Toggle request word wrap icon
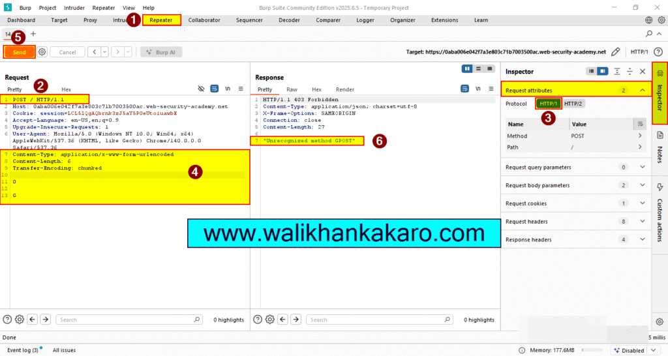Viewport: 668px width, 356px height. pos(214,89)
